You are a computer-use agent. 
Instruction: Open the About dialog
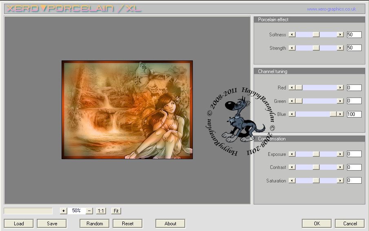pyautogui.click(x=170, y=224)
